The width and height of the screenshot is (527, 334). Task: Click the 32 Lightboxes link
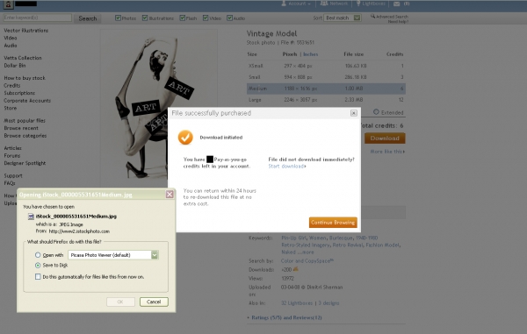297,303
